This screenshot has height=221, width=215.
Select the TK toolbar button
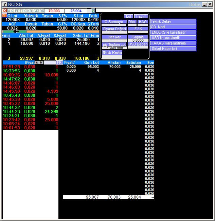pyautogui.click(x=23, y=11)
